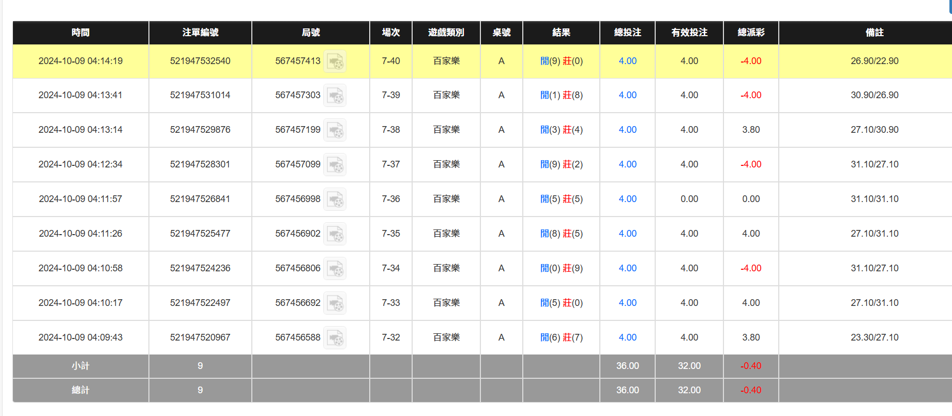Open replay icon for round 567456998
This screenshot has height=416, width=952.
(335, 199)
